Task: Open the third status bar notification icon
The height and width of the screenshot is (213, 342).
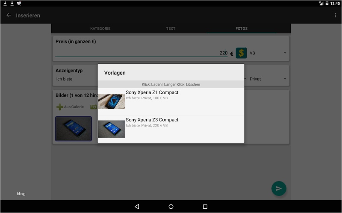Action: tap(19, 3)
